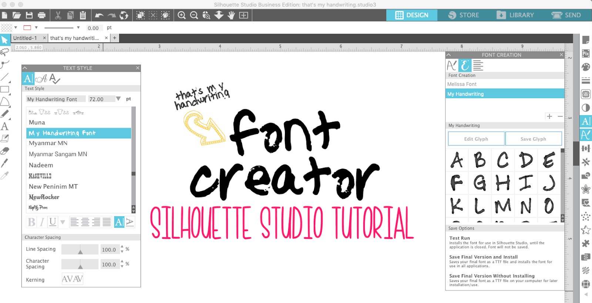The image size is (592, 303).
Task: Switch to the DESIGN tab
Action: (x=412, y=15)
